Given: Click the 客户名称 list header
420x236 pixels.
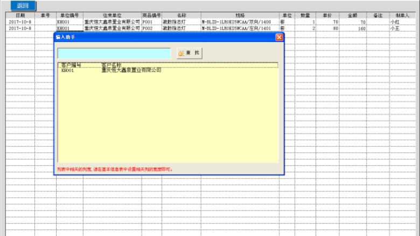Looking at the screenshot, I should pyautogui.click(x=111, y=65).
